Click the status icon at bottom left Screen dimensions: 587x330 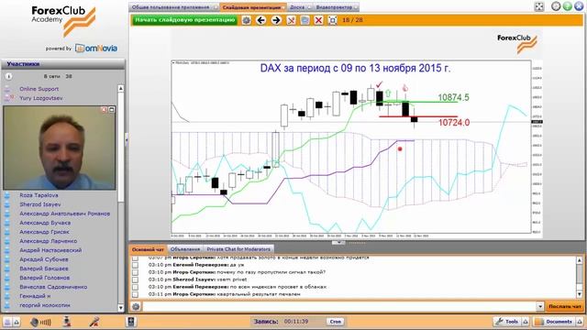pos(7,322)
